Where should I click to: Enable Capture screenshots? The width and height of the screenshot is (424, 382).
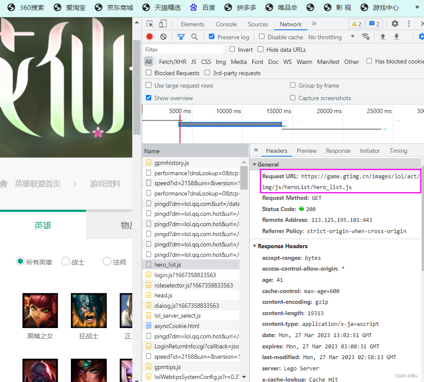[x=293, y=98]
